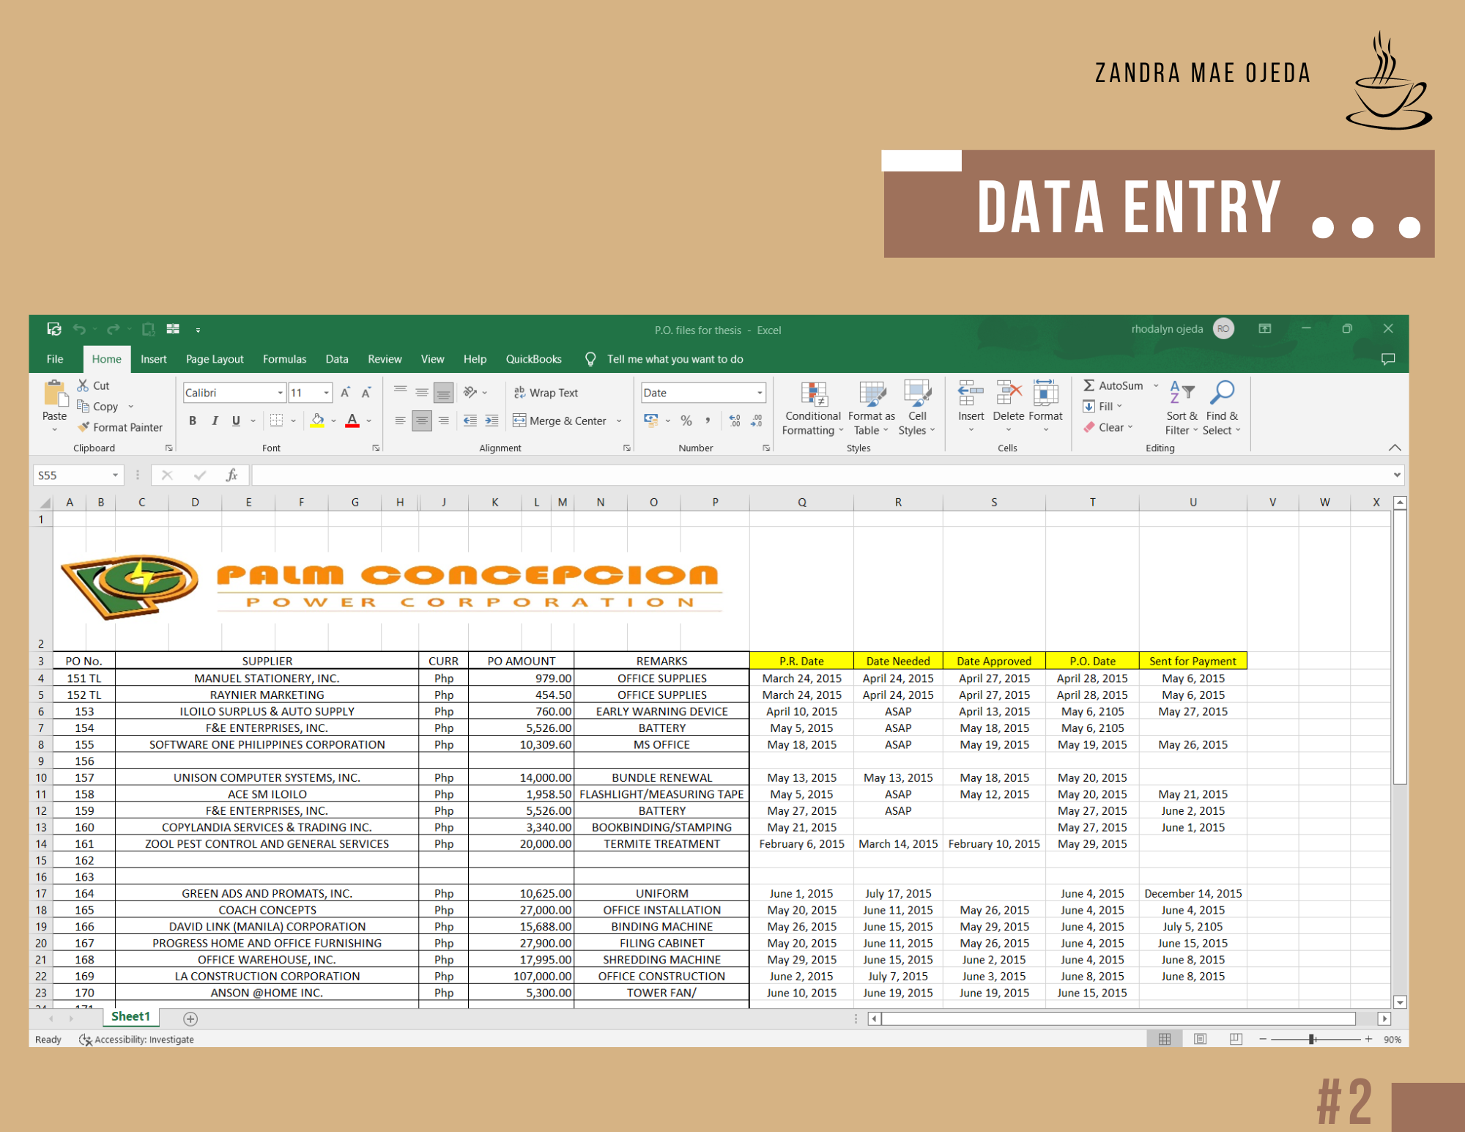The image size is (1465, 1132).
Task: Click the Find & Select magnifier icon
Action: click(1222, 393)
